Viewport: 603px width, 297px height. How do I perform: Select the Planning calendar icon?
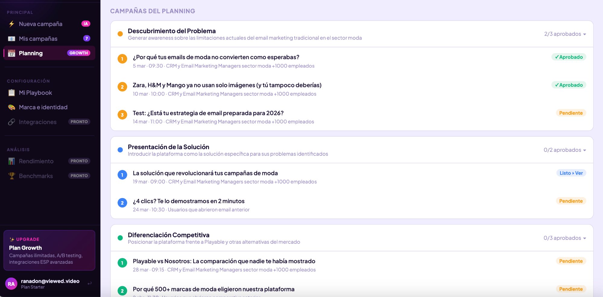11,53
